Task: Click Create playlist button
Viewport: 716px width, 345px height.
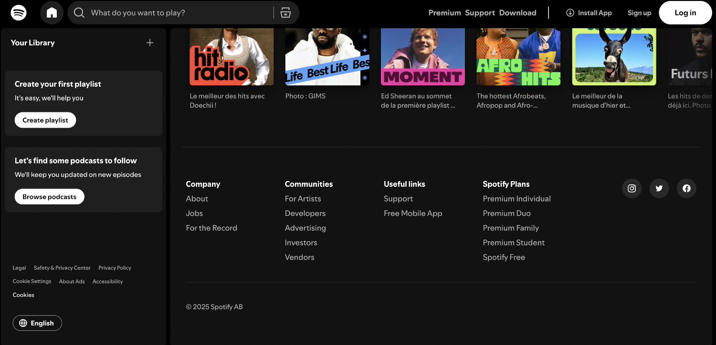Action: (45, 120)
